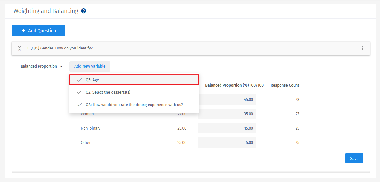Screen dimensions: 380x182
Task: Open the Weighting and Balancing help icon
Action: click(84, 11)
